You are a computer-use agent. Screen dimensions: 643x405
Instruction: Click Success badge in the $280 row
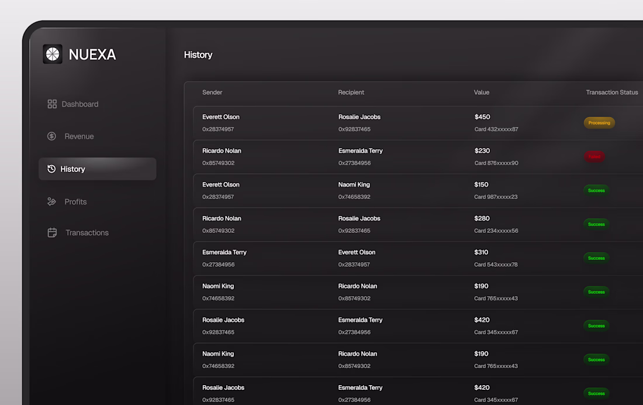[x=596, y=224]
